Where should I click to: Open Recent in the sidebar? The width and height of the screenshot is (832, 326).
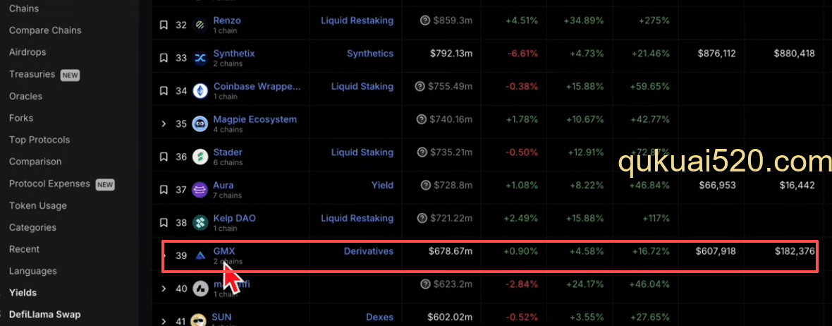pyautogui.click(x=24, y=249)
